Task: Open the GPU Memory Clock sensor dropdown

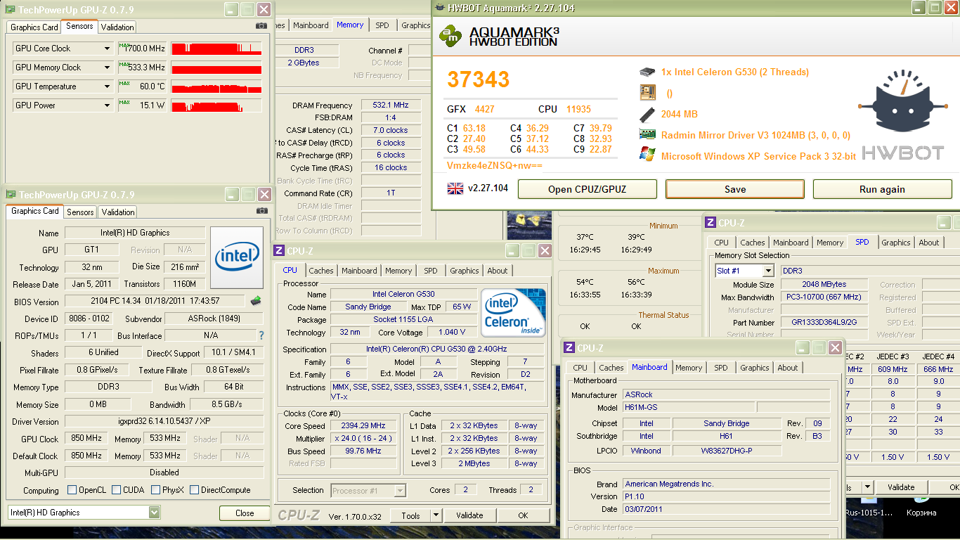Action: tap(107, 67)
